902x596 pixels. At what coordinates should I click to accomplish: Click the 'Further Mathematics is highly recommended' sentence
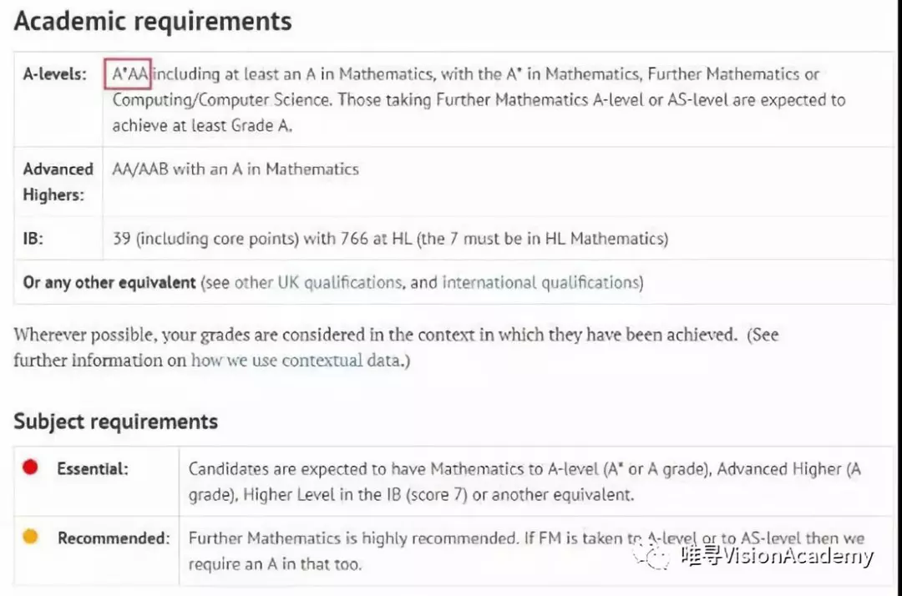click(x=353, y=538)
